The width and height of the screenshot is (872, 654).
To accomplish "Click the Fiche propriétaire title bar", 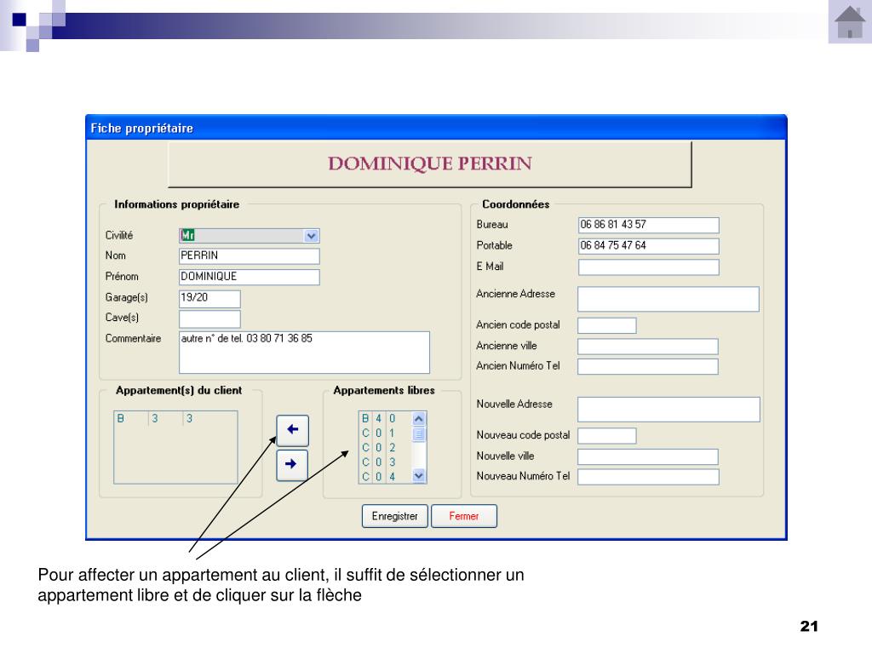I will (x=436, y=128).
